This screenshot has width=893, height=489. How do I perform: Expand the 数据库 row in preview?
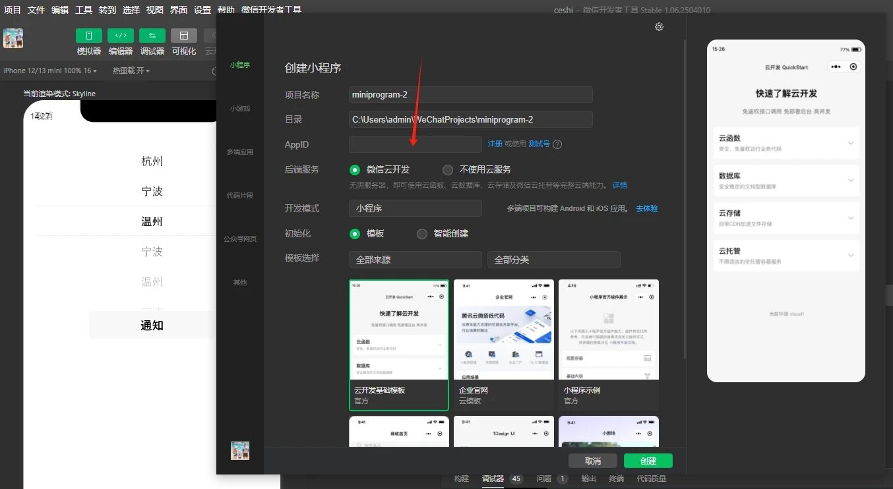coord(786,181)
